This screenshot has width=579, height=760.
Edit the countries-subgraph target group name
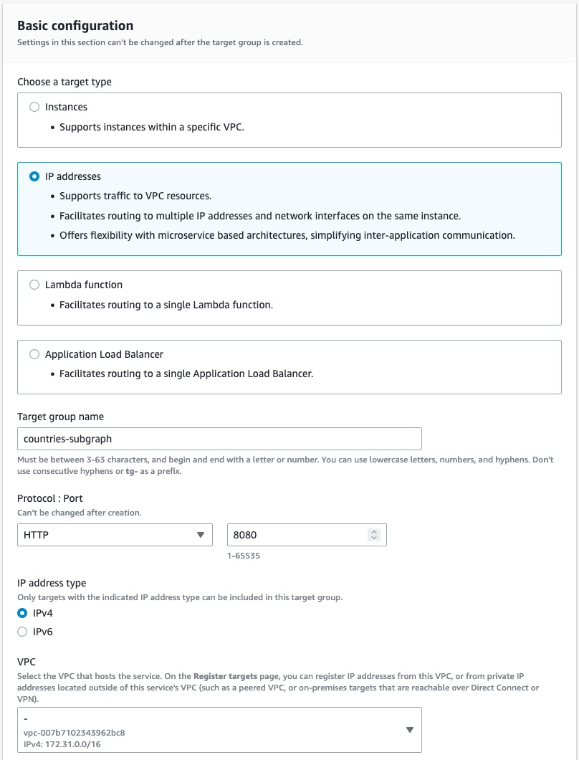[219, 438]
